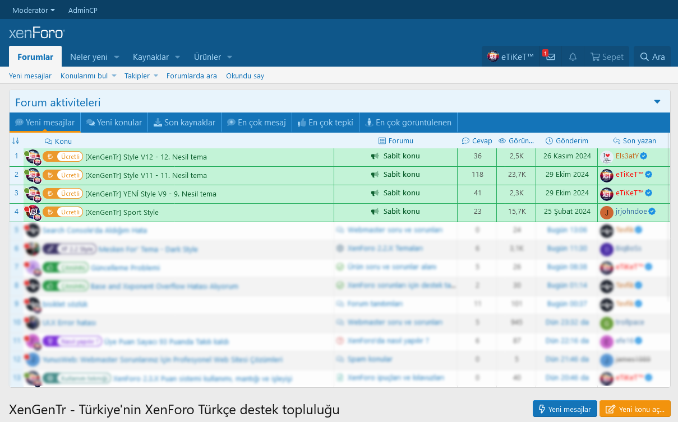
Task: Collapse the Forum aktiviteleri block
Action: [x=657, y=102]
